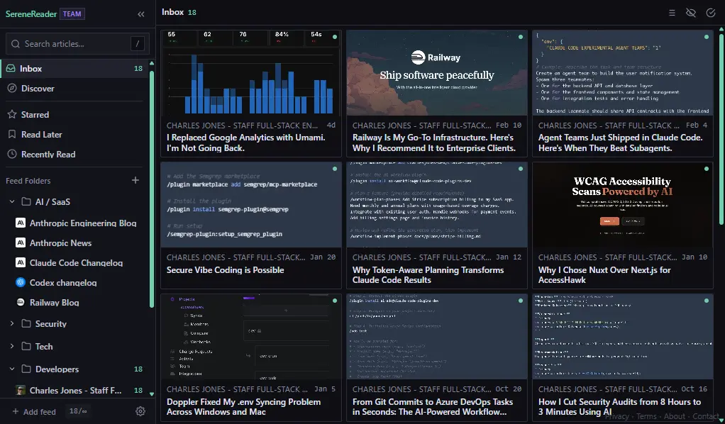Open the Read Later list
This screenshot has width=725, height=424.
coord(74,135)
